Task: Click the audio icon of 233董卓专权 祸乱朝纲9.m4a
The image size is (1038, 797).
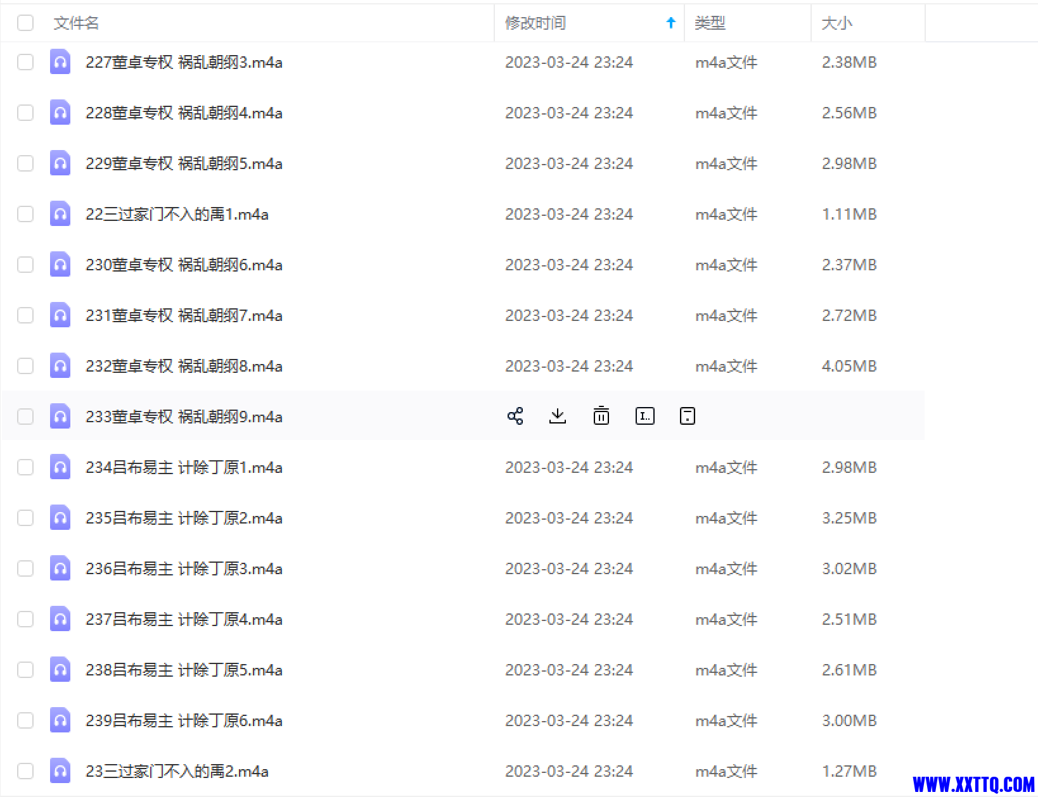Action: (x=60, y=416)
